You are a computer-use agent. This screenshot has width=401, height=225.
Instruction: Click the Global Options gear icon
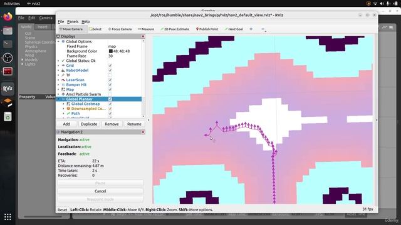click(63, 42)
